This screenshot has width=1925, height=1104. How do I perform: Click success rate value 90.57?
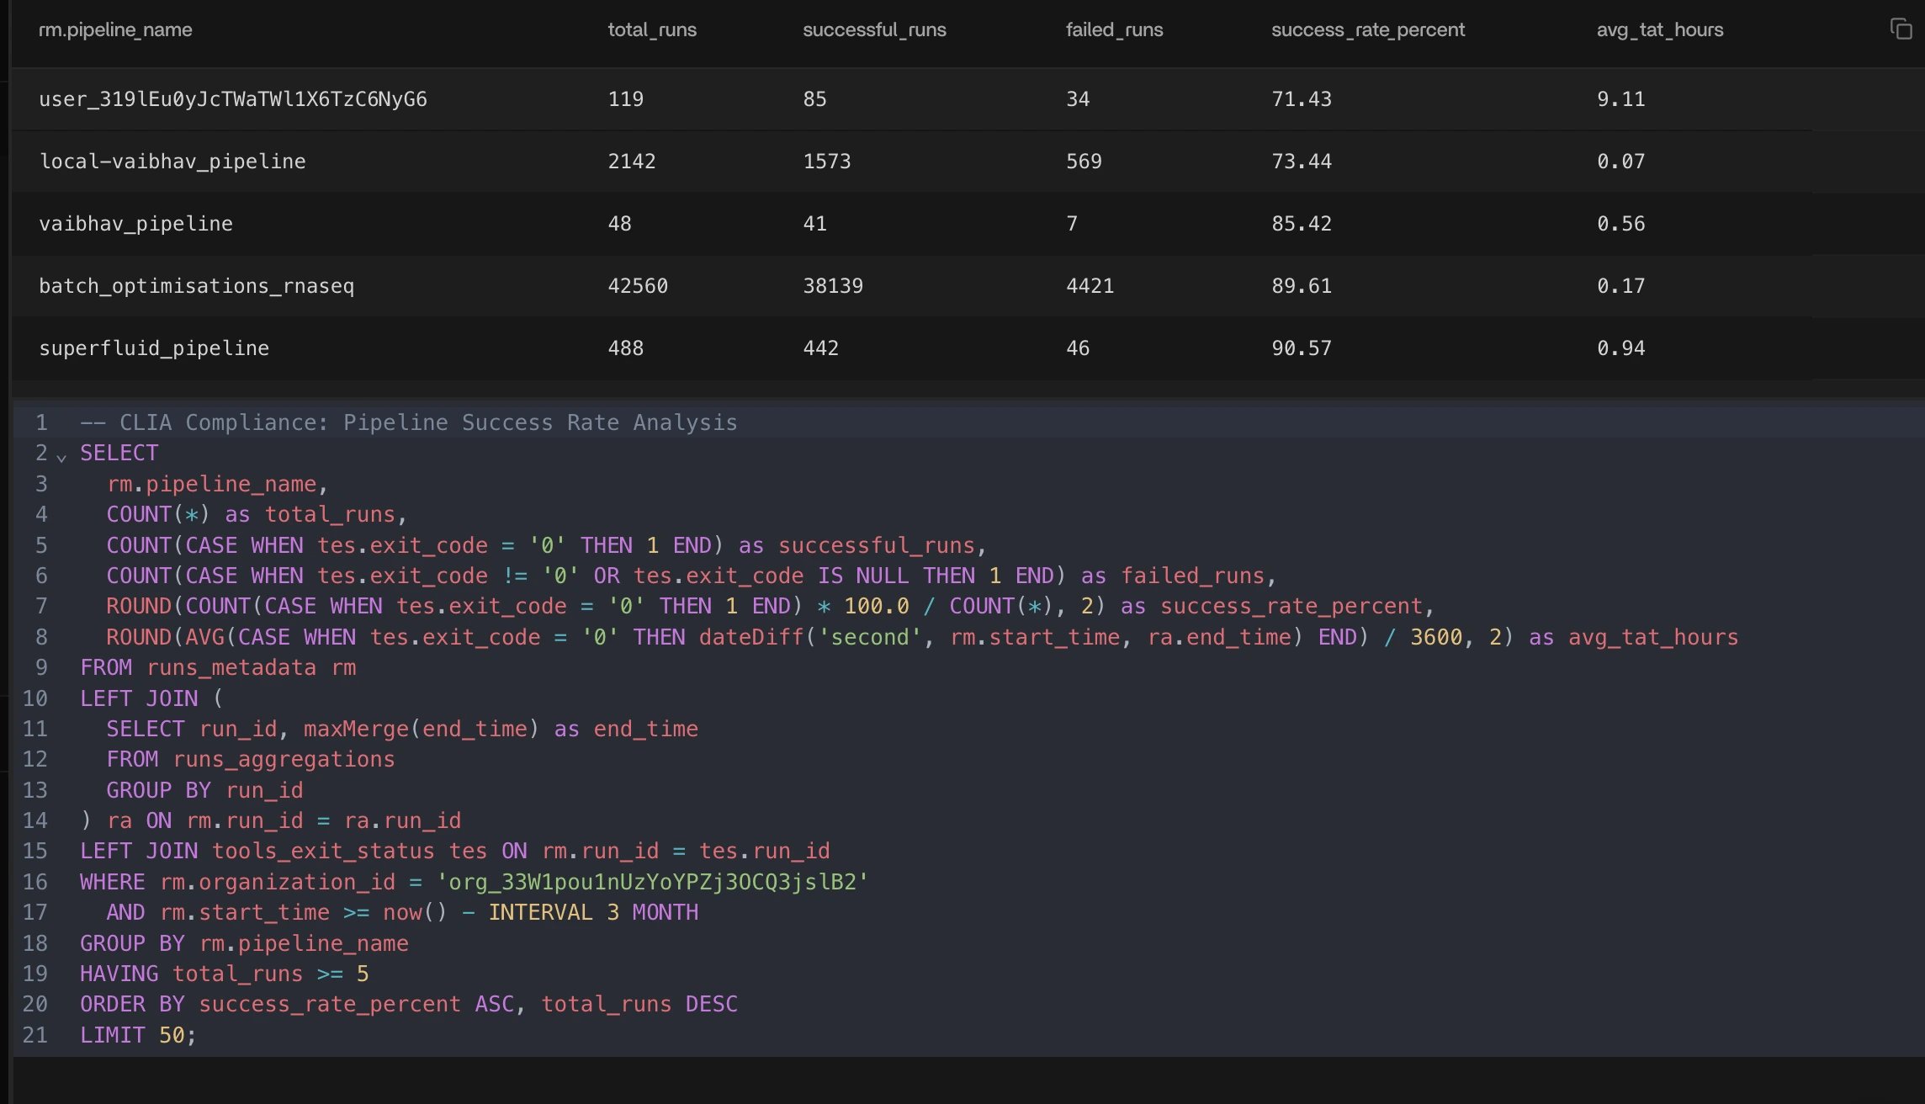[x=1302, y=348]
